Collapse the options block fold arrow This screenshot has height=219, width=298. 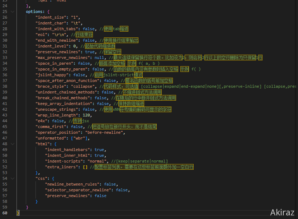click(x=13, y=12)
